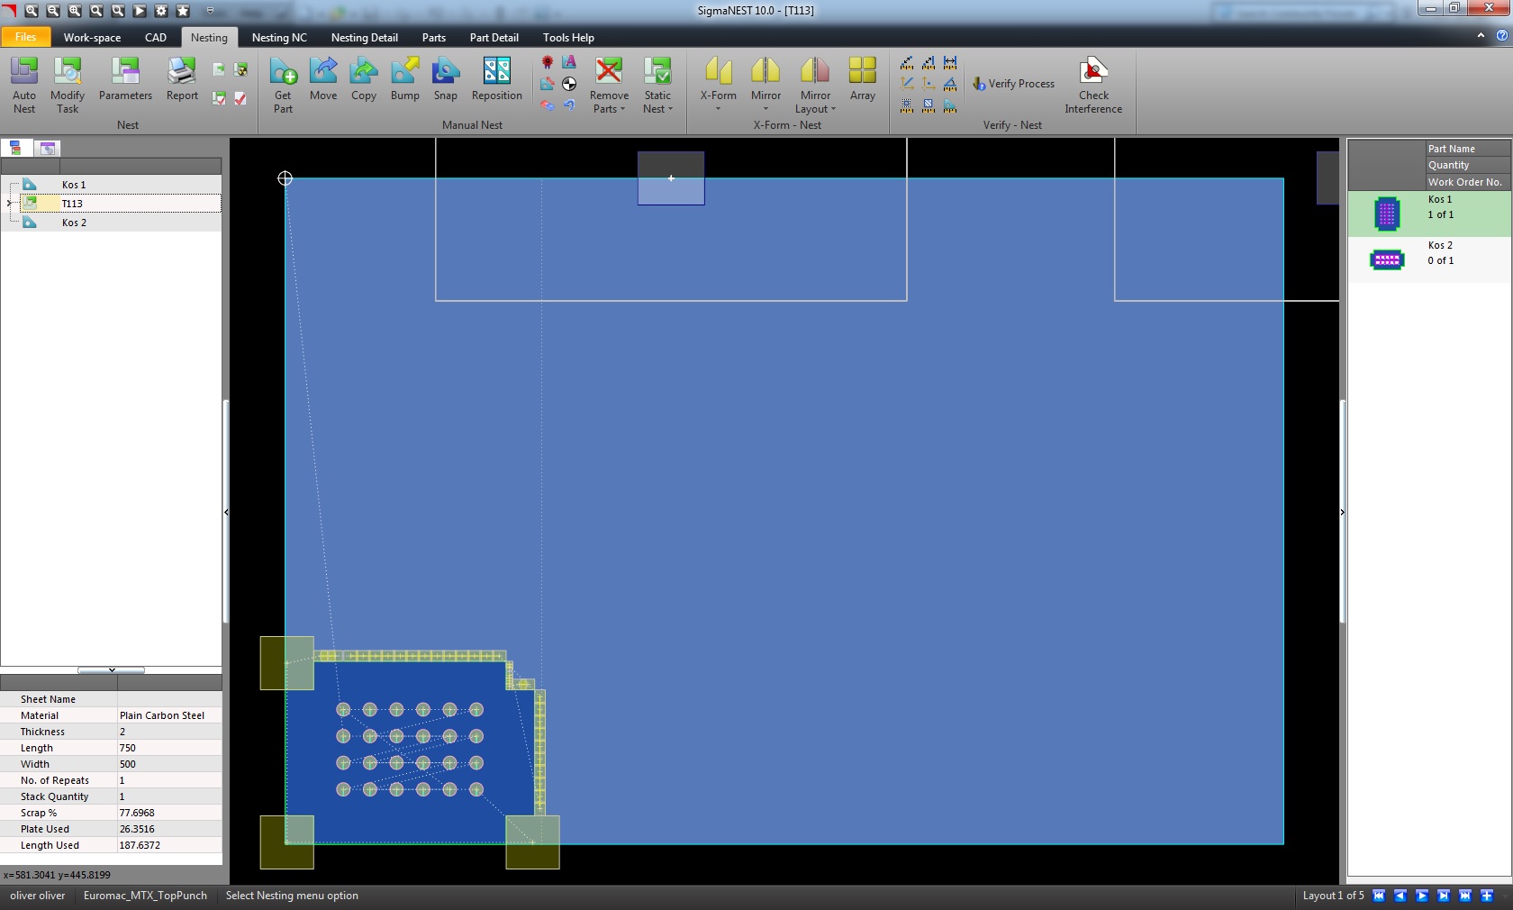
Task: Go to the next layout
Action: pyautogui.click(x=1422, y=896)
